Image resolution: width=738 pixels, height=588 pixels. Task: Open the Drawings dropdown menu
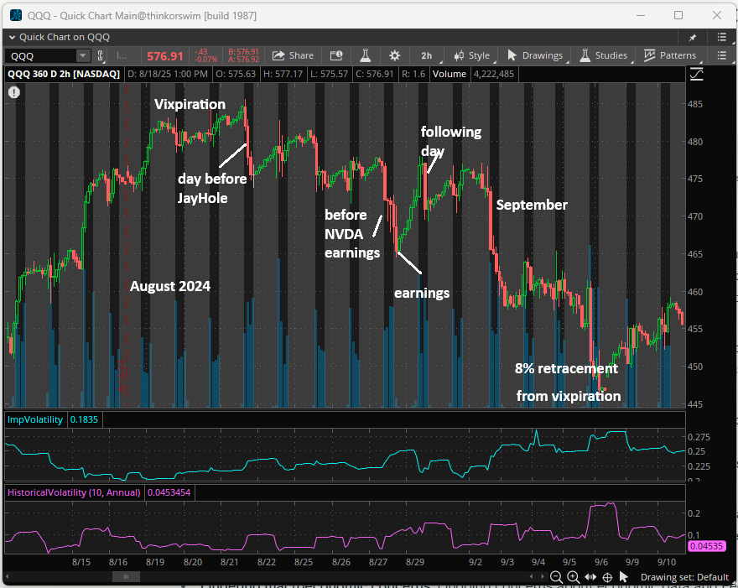click(536, 55)
